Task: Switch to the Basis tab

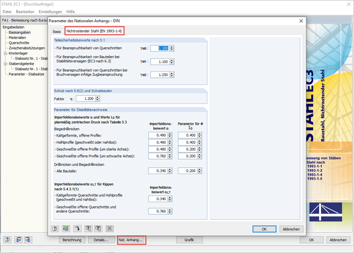Action: pos(57,31)
